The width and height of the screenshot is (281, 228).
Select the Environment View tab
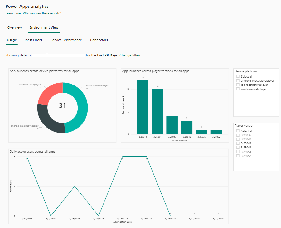(x=44, y=27)
